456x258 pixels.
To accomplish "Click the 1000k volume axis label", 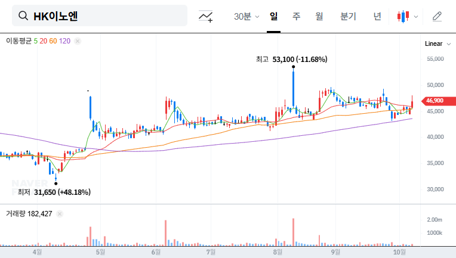I will click(x=435, y=233).
